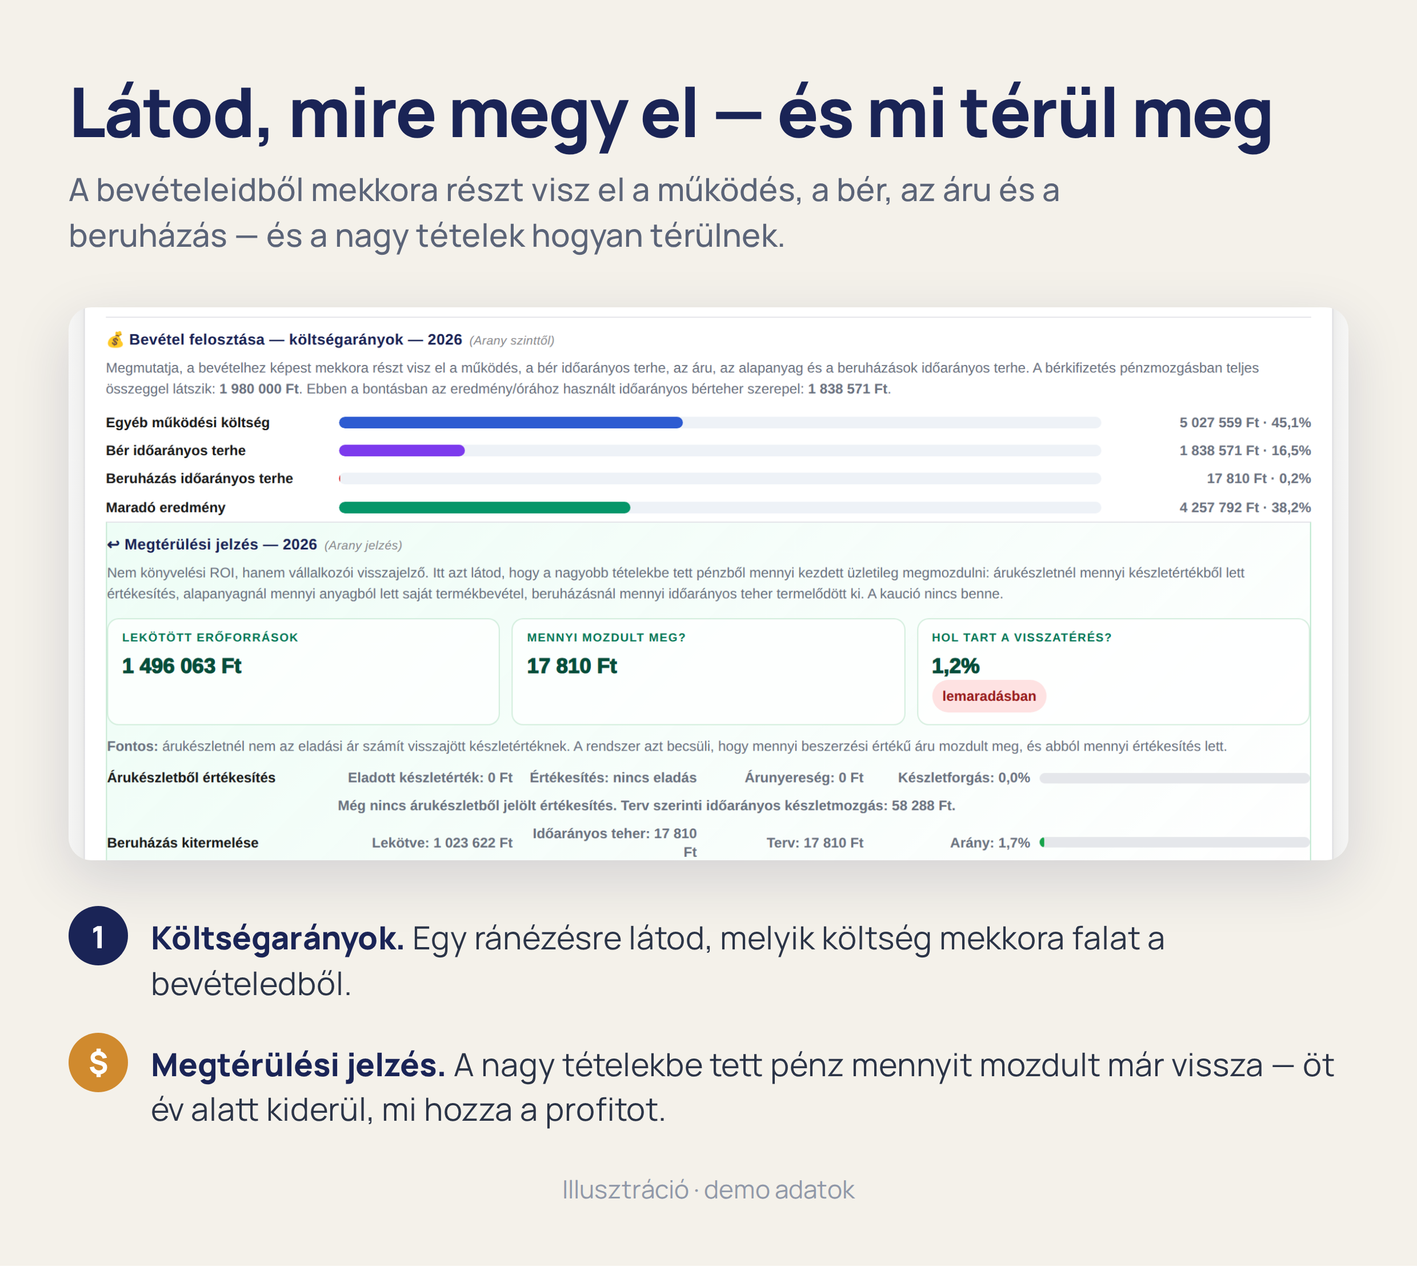Screen dimensions: 1417x1267
Task: Click the Arány 1,7% progress bar
Action: pos(1175,843)
